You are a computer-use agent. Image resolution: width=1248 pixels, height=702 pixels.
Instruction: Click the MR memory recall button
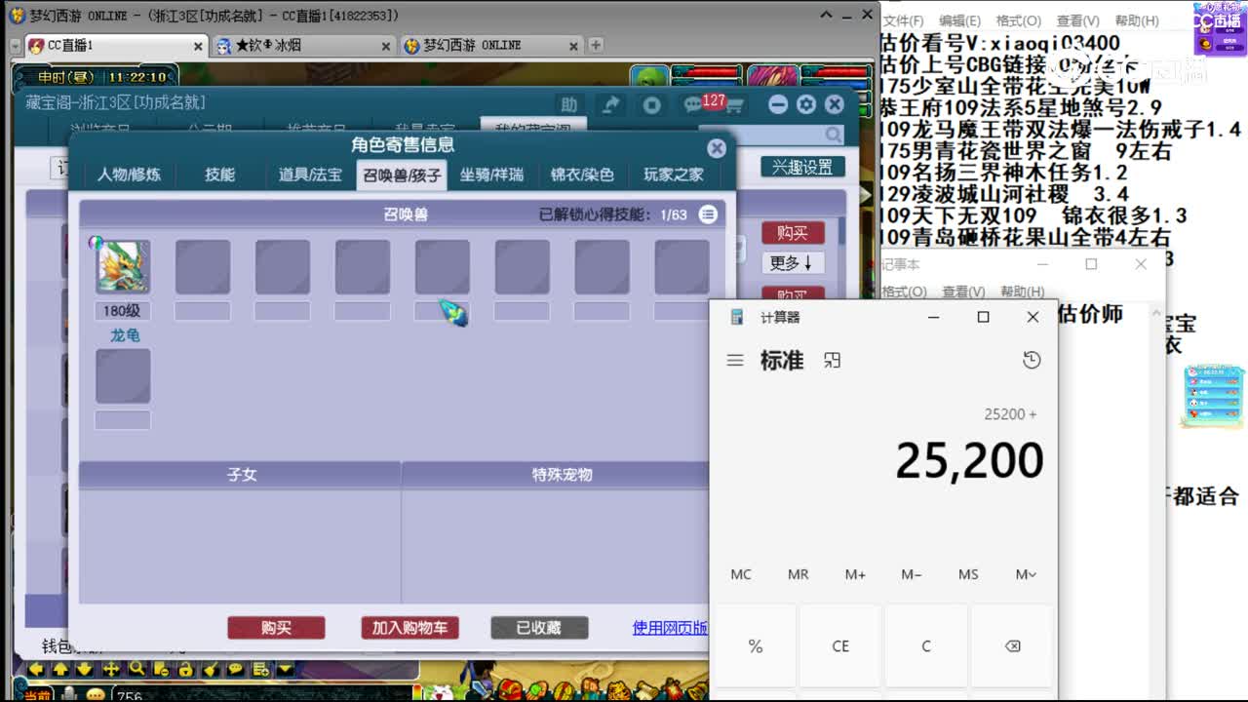coord(799,574)
